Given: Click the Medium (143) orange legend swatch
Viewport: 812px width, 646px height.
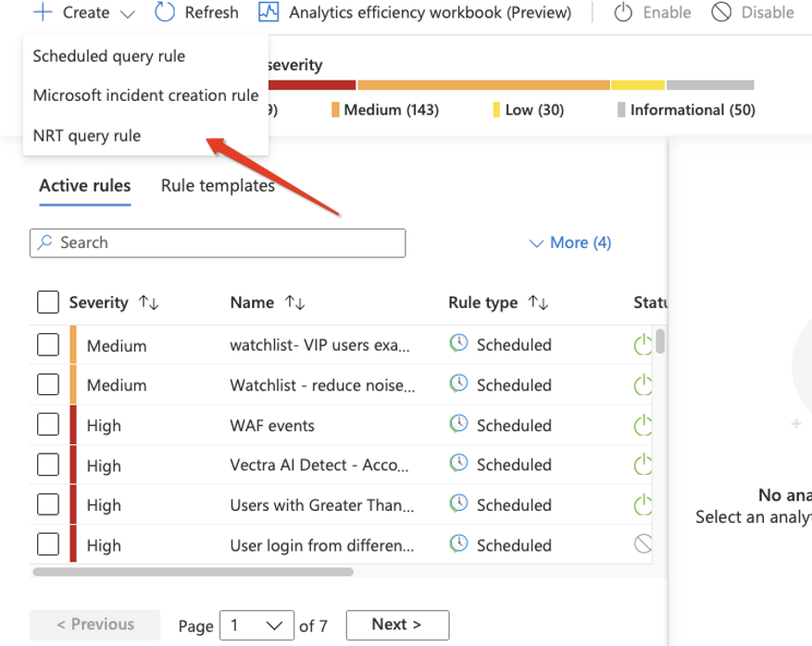Looking at the screenshot, I should point(335,110).
